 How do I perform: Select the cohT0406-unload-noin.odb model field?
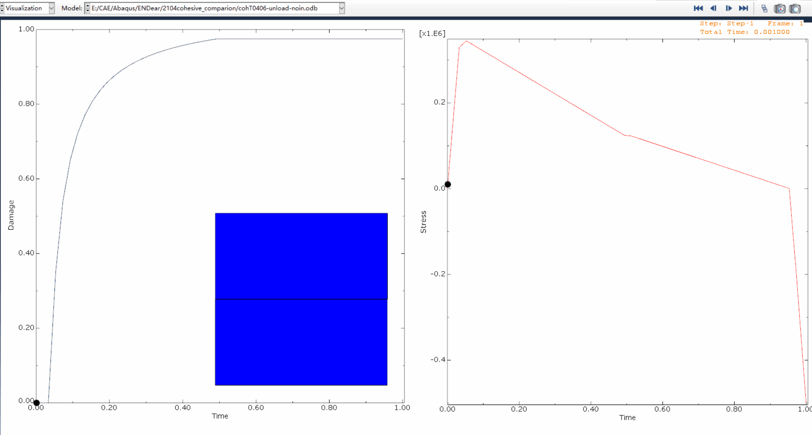[x=215, y=8]
